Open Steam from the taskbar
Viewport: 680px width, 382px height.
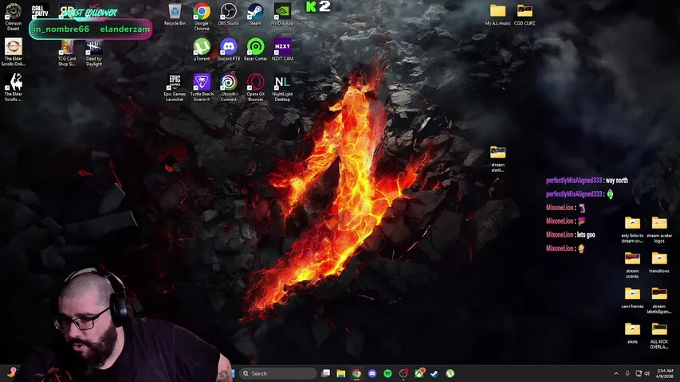434,373
